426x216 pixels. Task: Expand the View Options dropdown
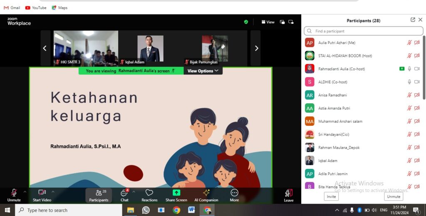tap(203, 71)
